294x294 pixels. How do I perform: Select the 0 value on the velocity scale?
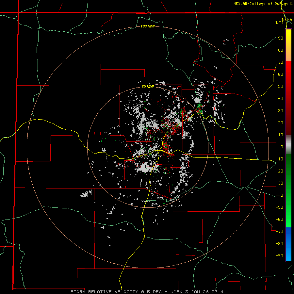click(x=282, y=147)
